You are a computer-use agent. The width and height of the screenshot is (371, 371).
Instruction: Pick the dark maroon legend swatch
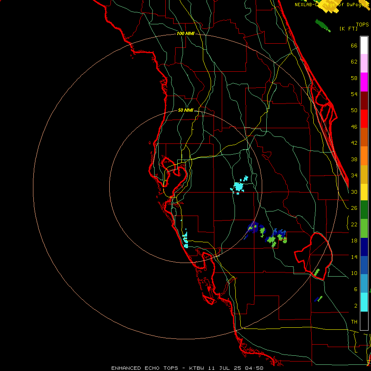tap(364, 101)
